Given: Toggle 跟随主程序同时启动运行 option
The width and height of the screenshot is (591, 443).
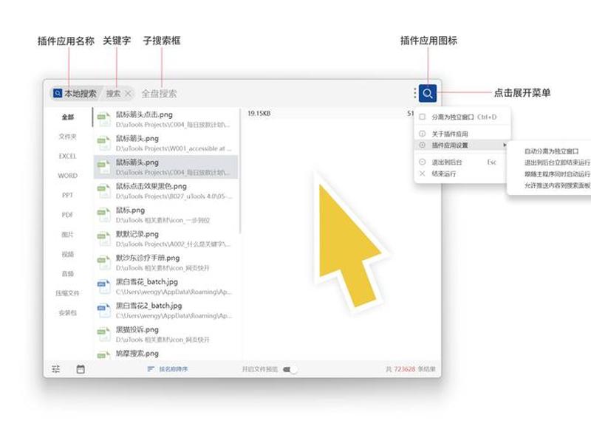Looking at the screenshot, I should (557, 174).
